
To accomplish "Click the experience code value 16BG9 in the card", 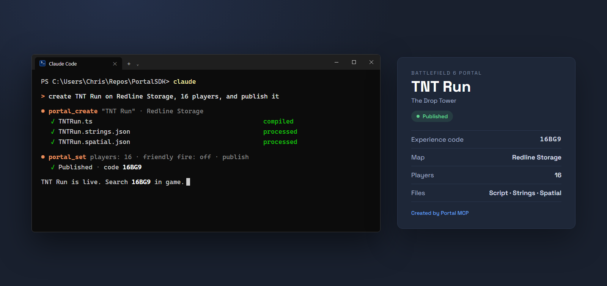I will 550,139.
